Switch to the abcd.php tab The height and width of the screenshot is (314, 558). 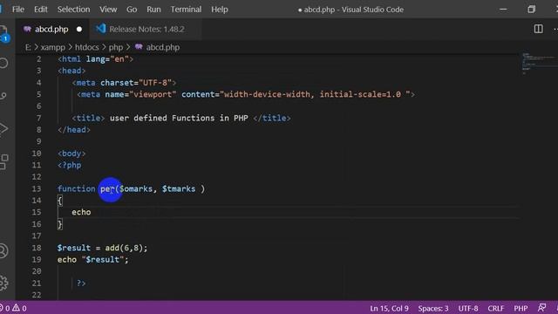point(51,29)
